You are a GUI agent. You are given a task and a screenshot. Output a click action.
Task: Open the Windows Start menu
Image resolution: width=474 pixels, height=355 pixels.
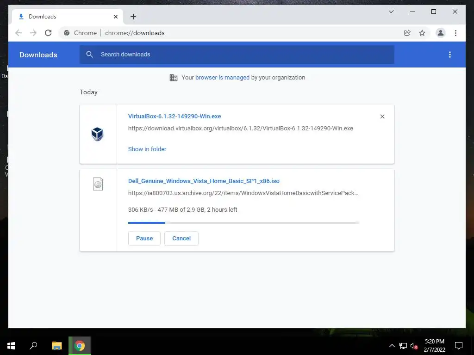(x=11, y=346)
